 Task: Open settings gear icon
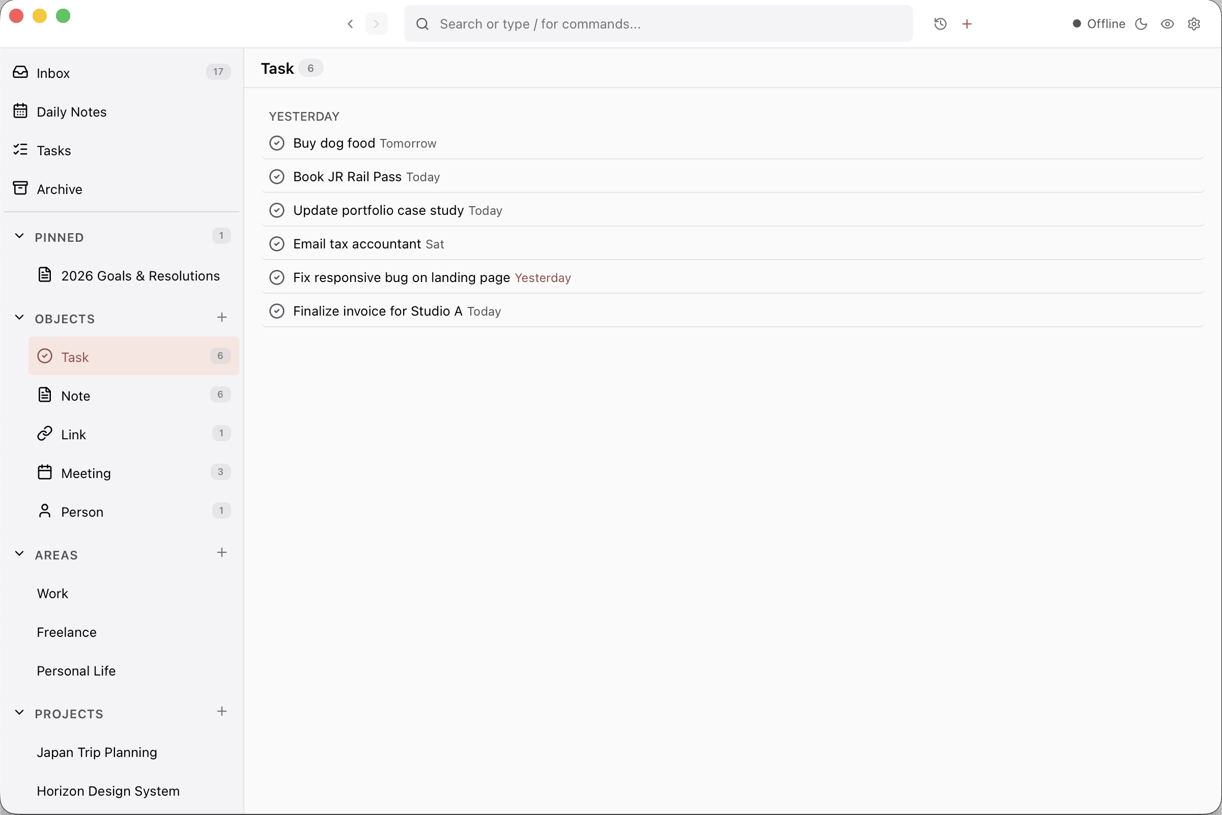point(1193,24)
